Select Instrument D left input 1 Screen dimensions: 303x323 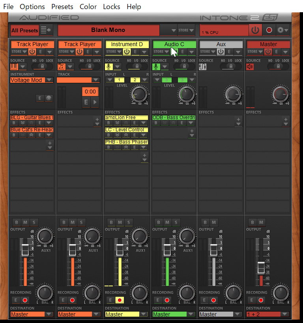click(x=119, y=80)
